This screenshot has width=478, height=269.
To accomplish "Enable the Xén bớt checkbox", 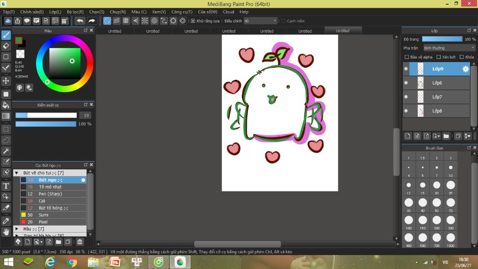I will pos(439,57).
